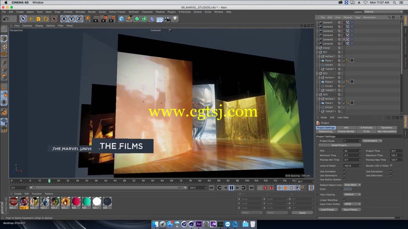
Task: Activate the Move tool in toolbar
Action: pyautogui.click(x=31, y=19)
